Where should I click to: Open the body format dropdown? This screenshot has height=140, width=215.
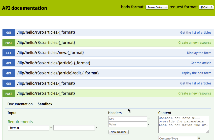point(157,7)
